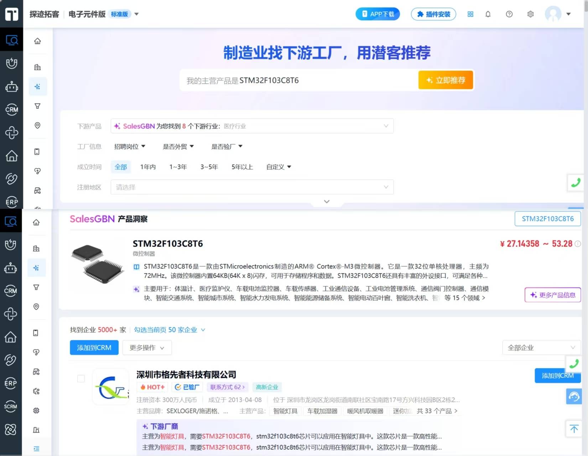This screenshot has width=588, height=456.
Task: Click the user avatar picture
Action: point(553,14)
